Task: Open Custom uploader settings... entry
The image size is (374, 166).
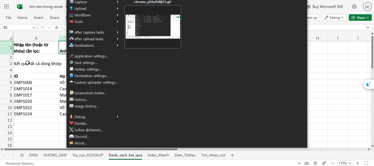Action: coord(96,82)
